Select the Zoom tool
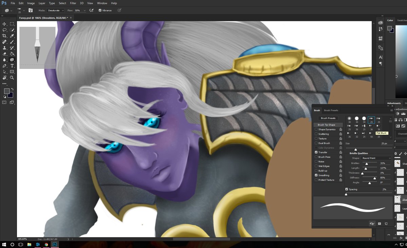This screenshot has height=248, width=407. point(12,77)
